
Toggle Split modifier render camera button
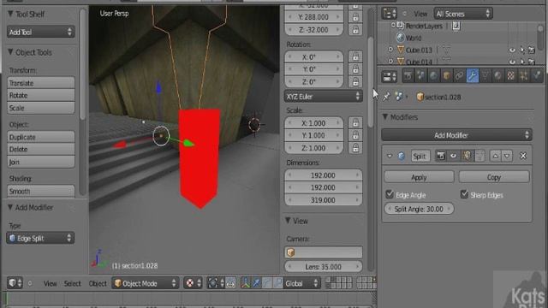pyautogui.click(x=441, y=156)
